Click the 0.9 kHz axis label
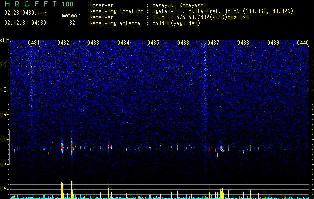The height and width of the screenshot is (199, 314). coord(4,114)
